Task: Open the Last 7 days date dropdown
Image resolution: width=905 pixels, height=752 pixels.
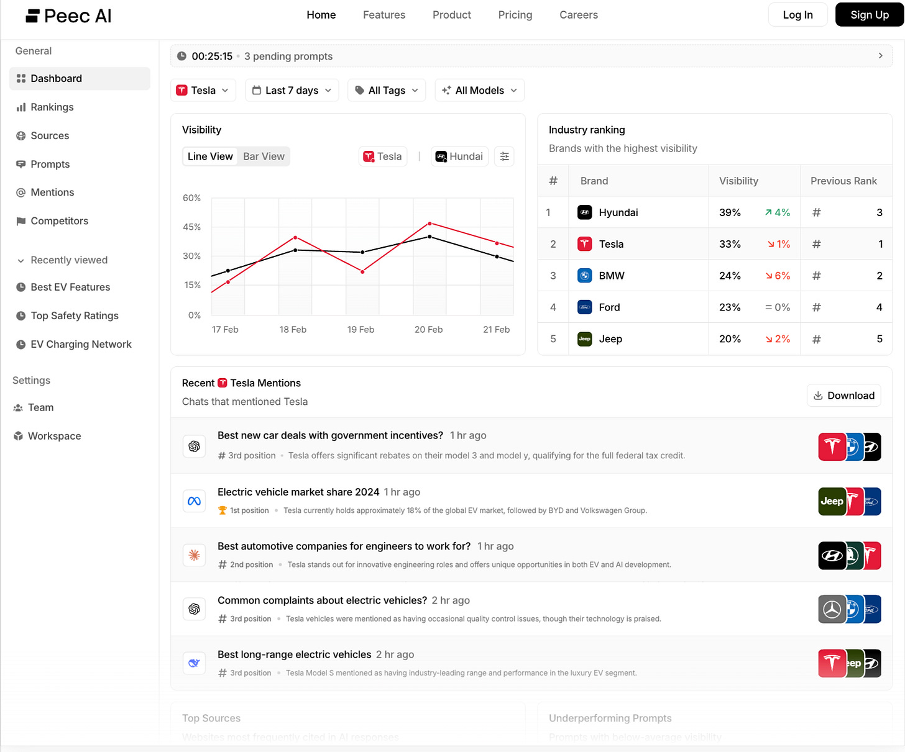Action: 292,91
